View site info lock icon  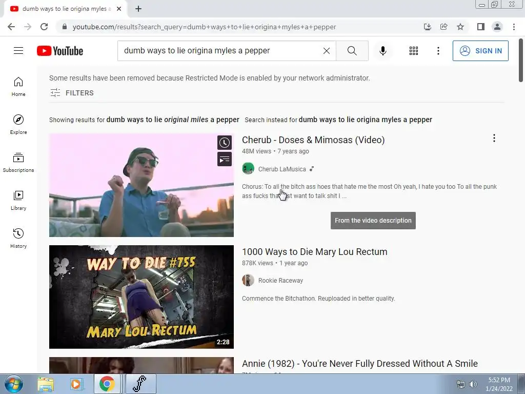pos(65,27)
